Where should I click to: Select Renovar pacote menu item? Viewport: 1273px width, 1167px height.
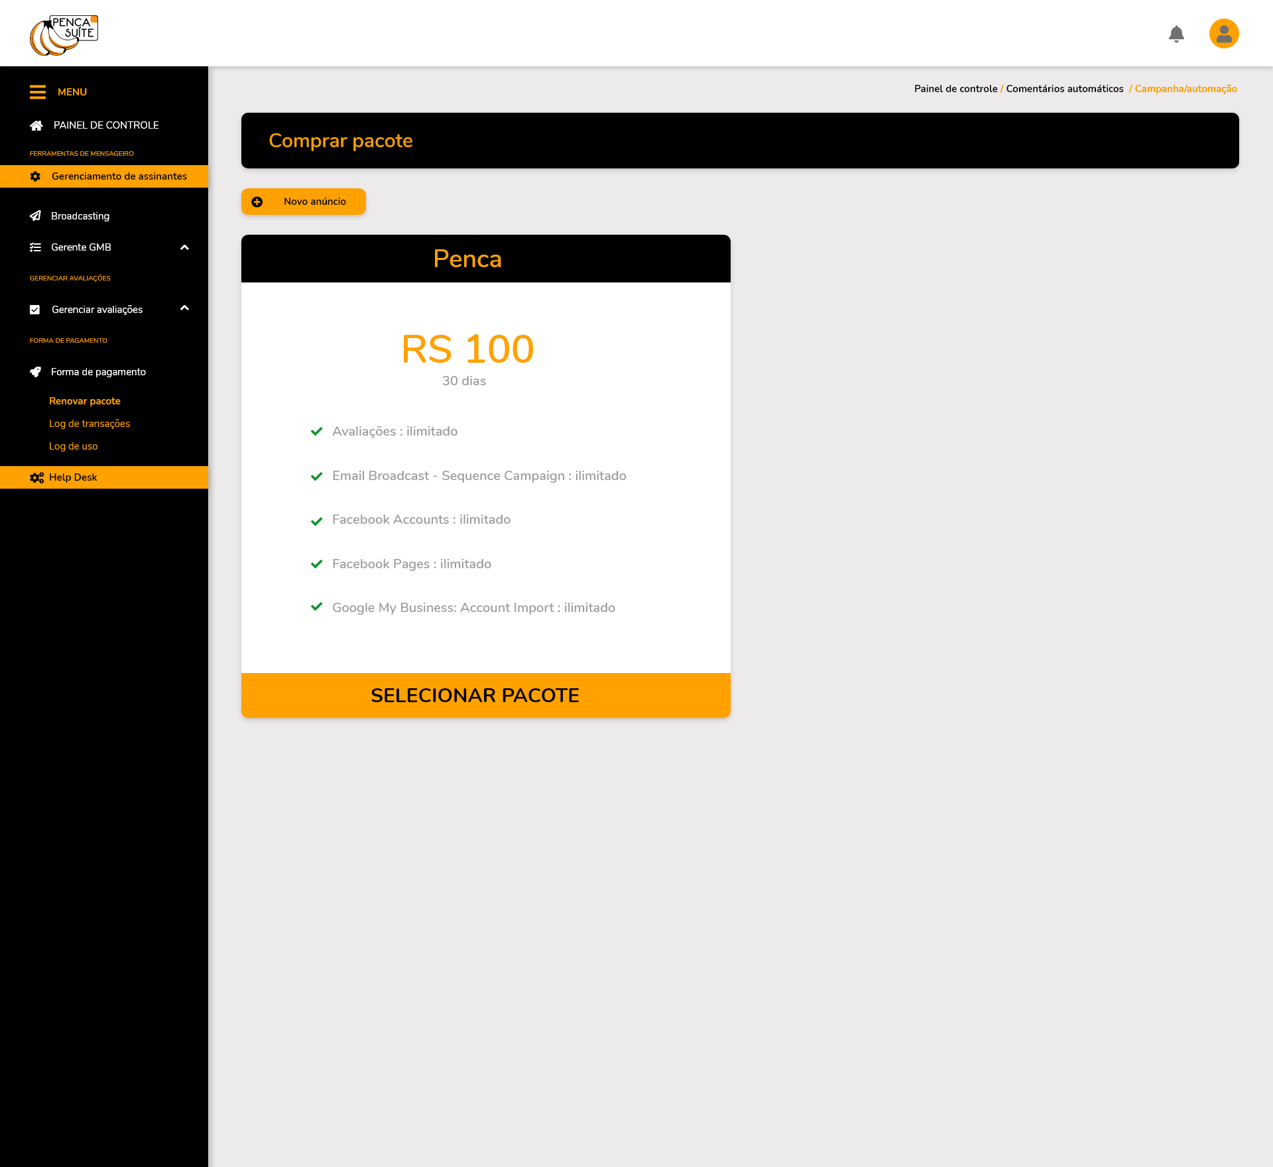click(85, 401)
